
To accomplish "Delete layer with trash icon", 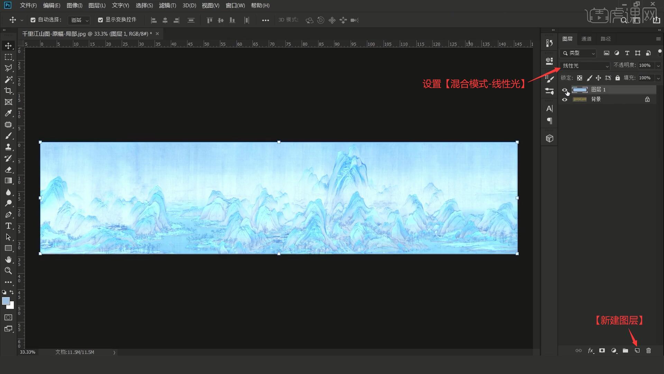I will (x=648, y=350).
